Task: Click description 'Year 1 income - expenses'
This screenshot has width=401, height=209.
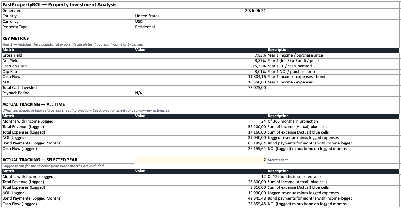Action: pyautogui.click(x=290, y=82)
